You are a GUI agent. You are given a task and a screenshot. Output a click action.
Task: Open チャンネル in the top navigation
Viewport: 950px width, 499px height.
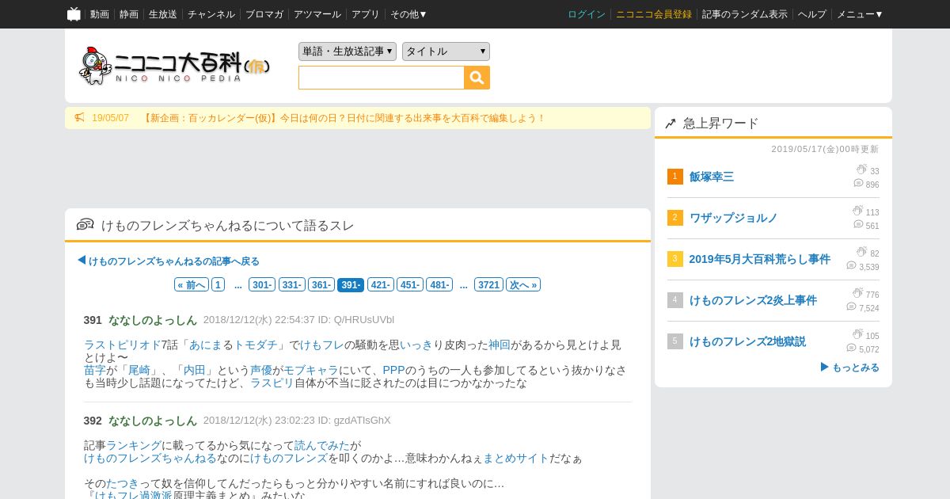[211, 14]
